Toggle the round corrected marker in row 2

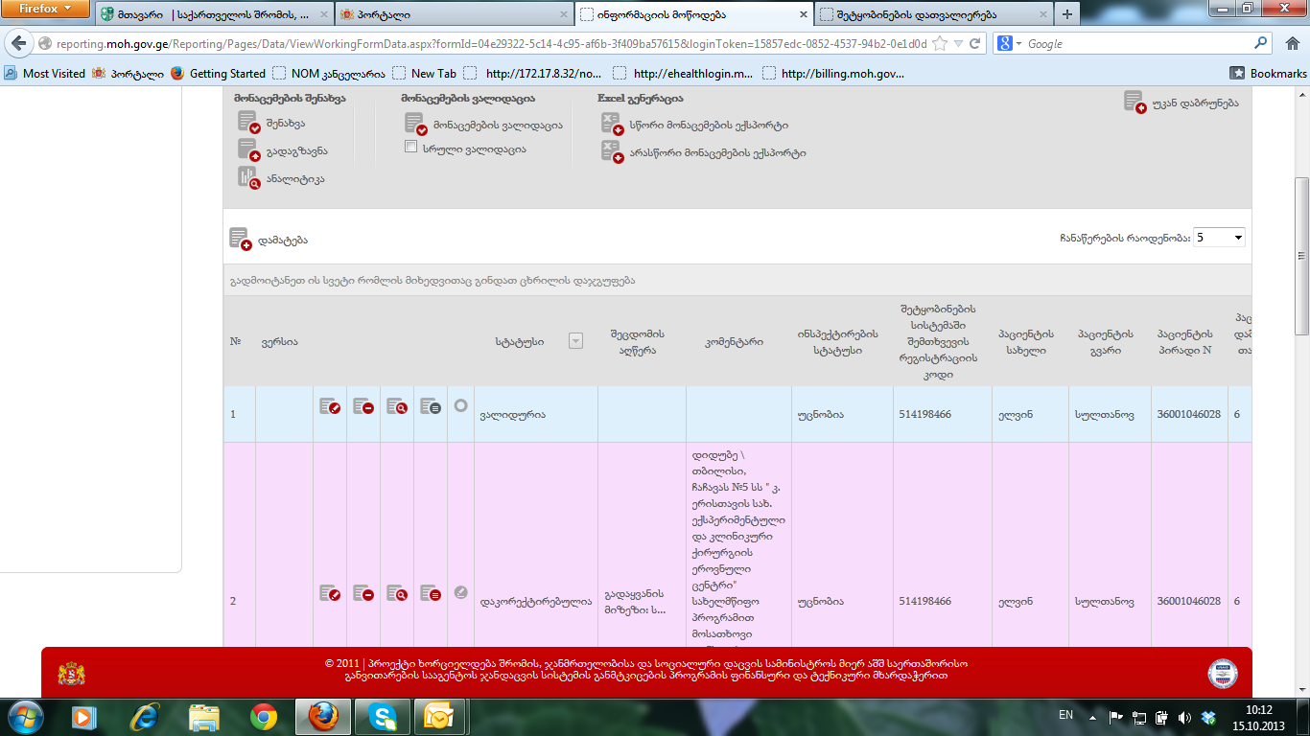tap(460, 592)
